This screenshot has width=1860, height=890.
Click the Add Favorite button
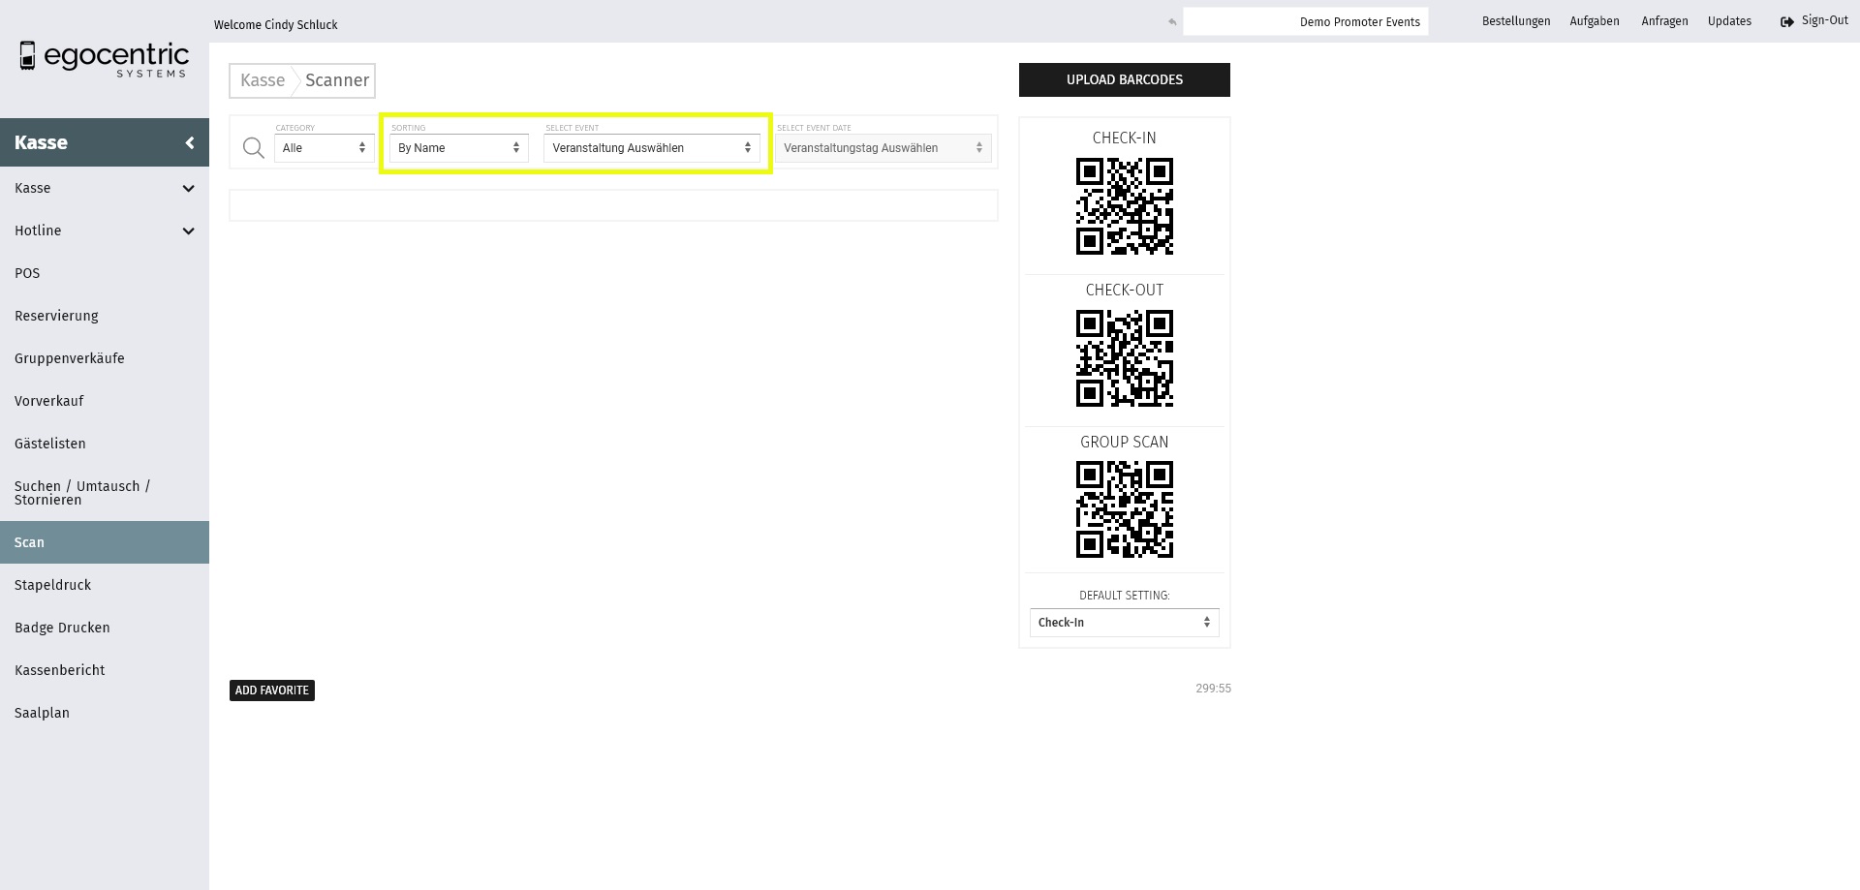coord(272,691)
